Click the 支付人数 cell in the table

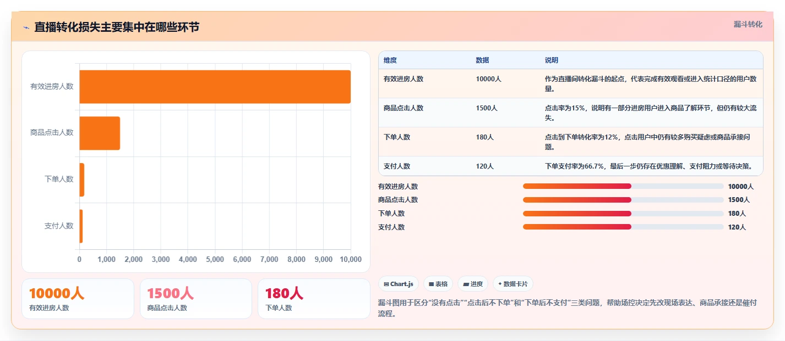coord(397,166)
